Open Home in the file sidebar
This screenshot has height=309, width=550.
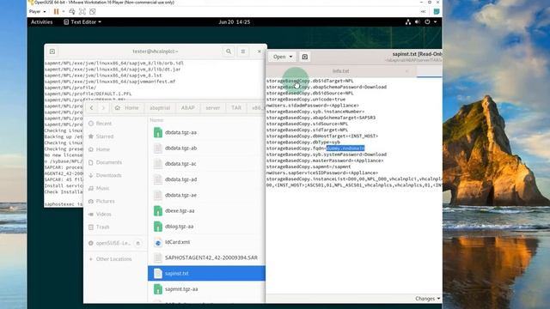(x=103, y=149)
